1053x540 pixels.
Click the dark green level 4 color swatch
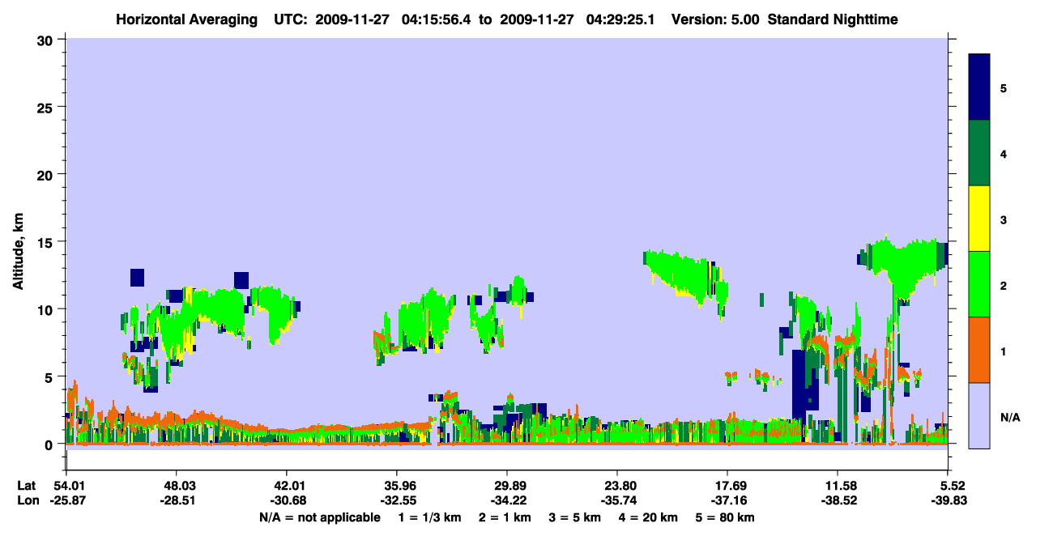coord(979,153)
